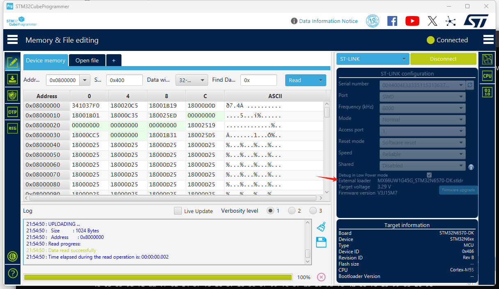This screenshot has height=289, width=499.
Task: Refresh the ST-LINK serial number list
Action: click(470, 85)
